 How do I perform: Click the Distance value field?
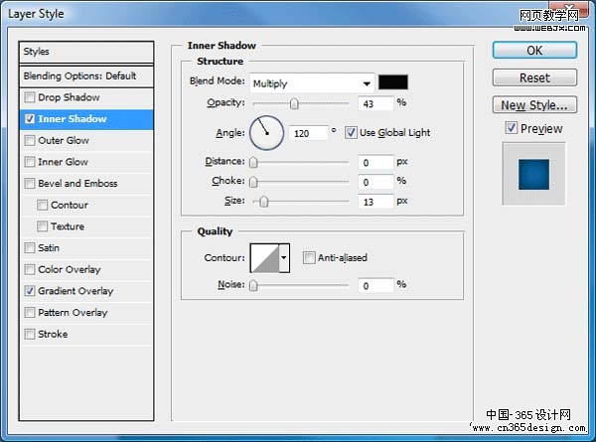[375, 162]
